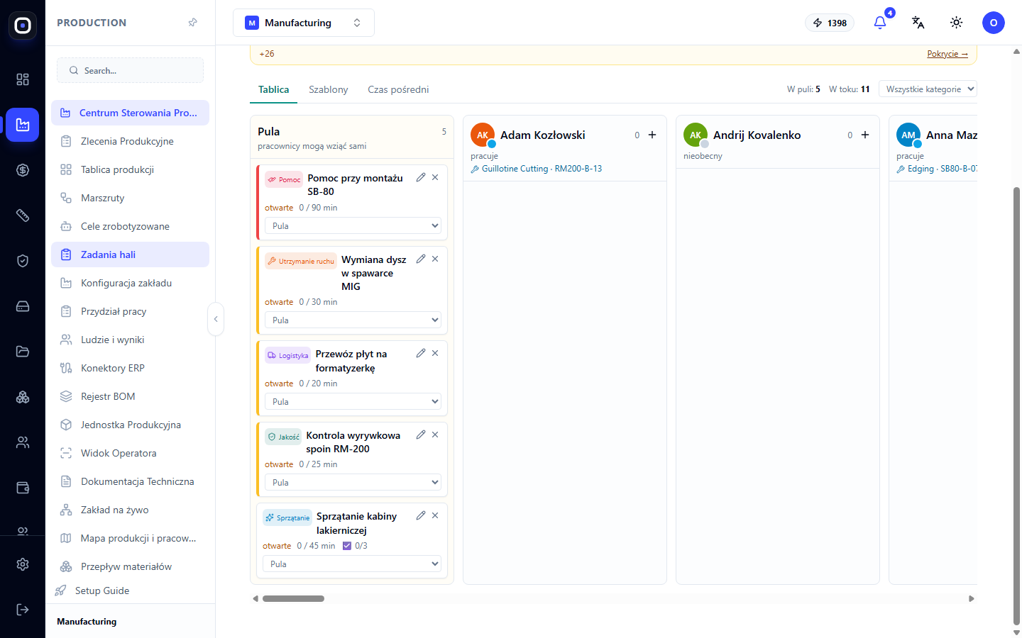Screen dimensions: 1022x638
Task: Open the notifications bell
Action: 880,23
